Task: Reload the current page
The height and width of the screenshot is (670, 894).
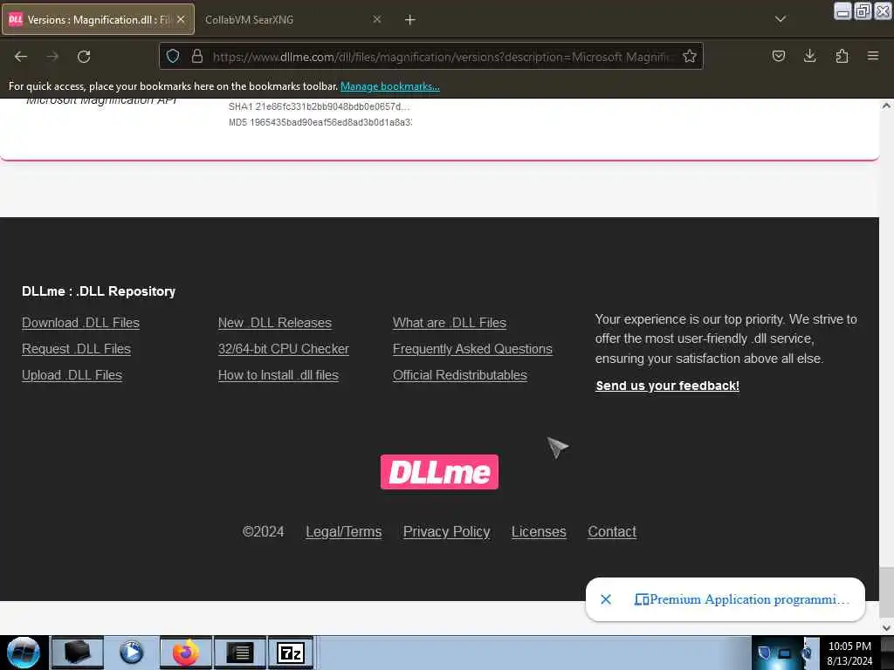Action: 84,57
